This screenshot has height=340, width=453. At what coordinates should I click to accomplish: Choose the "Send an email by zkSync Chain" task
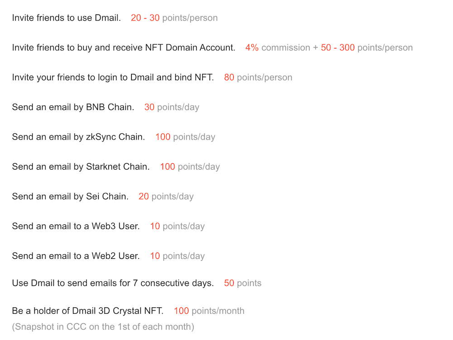pos(78,137)
